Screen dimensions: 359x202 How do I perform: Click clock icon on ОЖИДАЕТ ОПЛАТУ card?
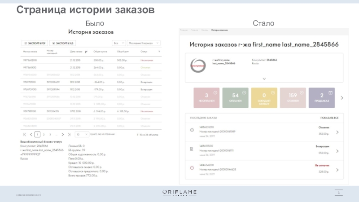[x=273, y=92]
